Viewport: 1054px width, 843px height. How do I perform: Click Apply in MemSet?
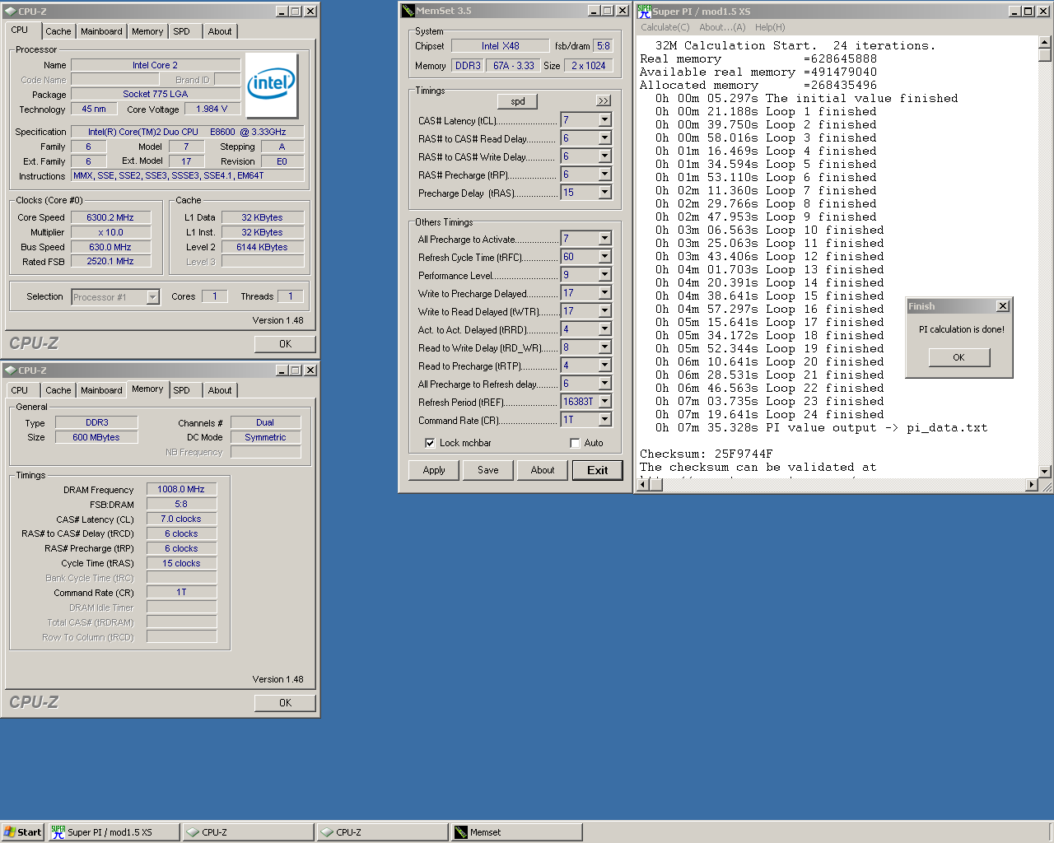click(x=434, y=470)
